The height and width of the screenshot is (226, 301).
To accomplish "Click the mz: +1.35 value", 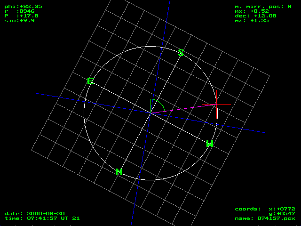I will click(252, 21).
